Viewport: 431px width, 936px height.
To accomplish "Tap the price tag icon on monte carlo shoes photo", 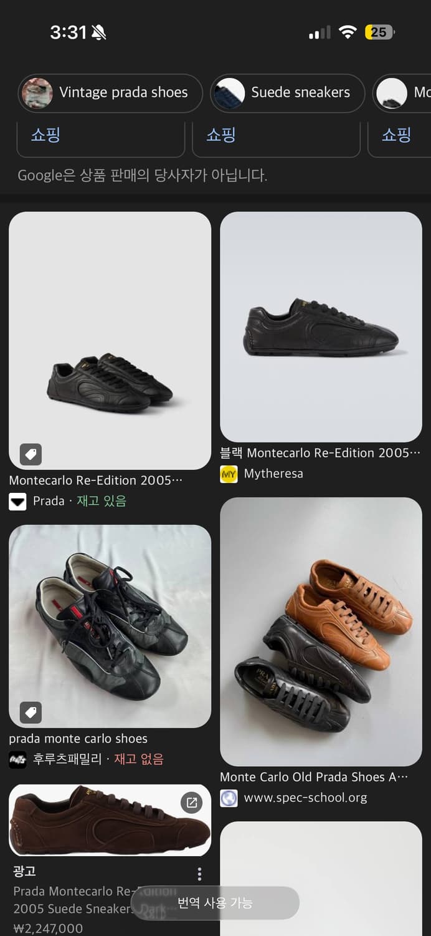I will point(31,712).
